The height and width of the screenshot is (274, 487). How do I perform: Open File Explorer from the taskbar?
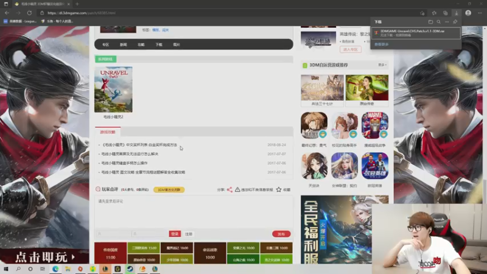(x=68, y=269)
